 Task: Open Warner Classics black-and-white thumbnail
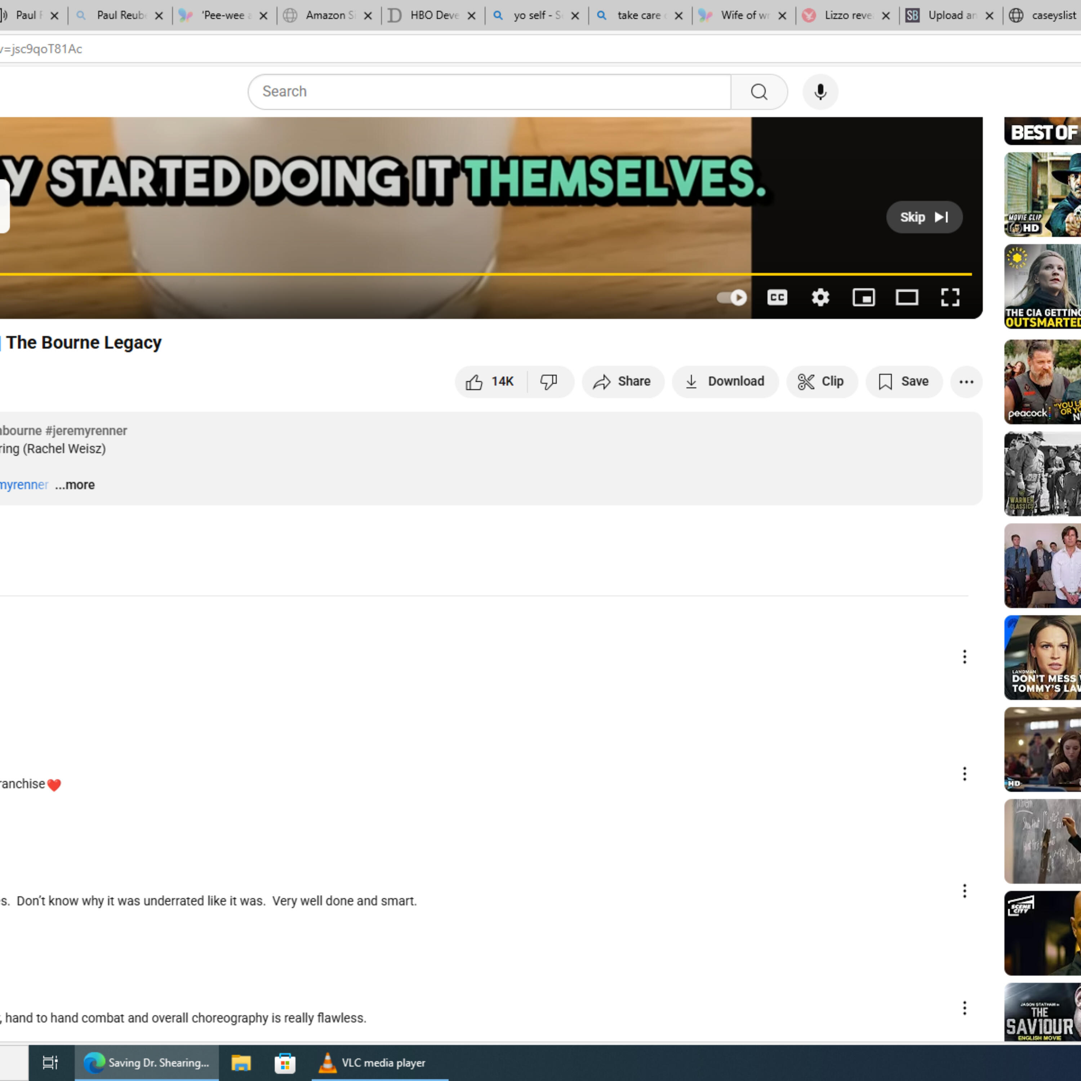1042,474
